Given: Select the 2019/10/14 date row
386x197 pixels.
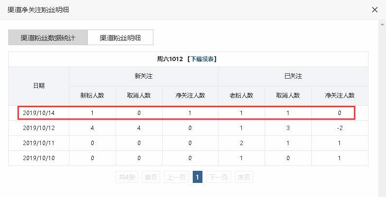Looking at the screenshot, I should 39,113.
